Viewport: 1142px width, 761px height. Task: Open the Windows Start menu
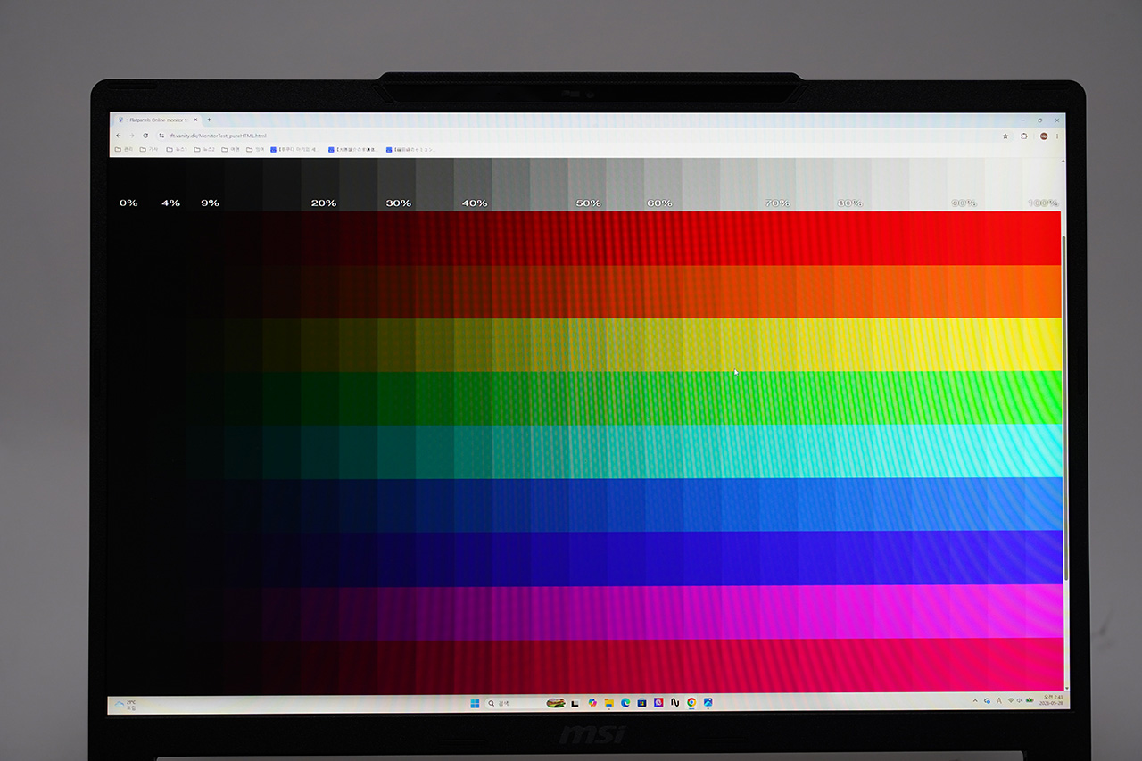coord(475,703)
